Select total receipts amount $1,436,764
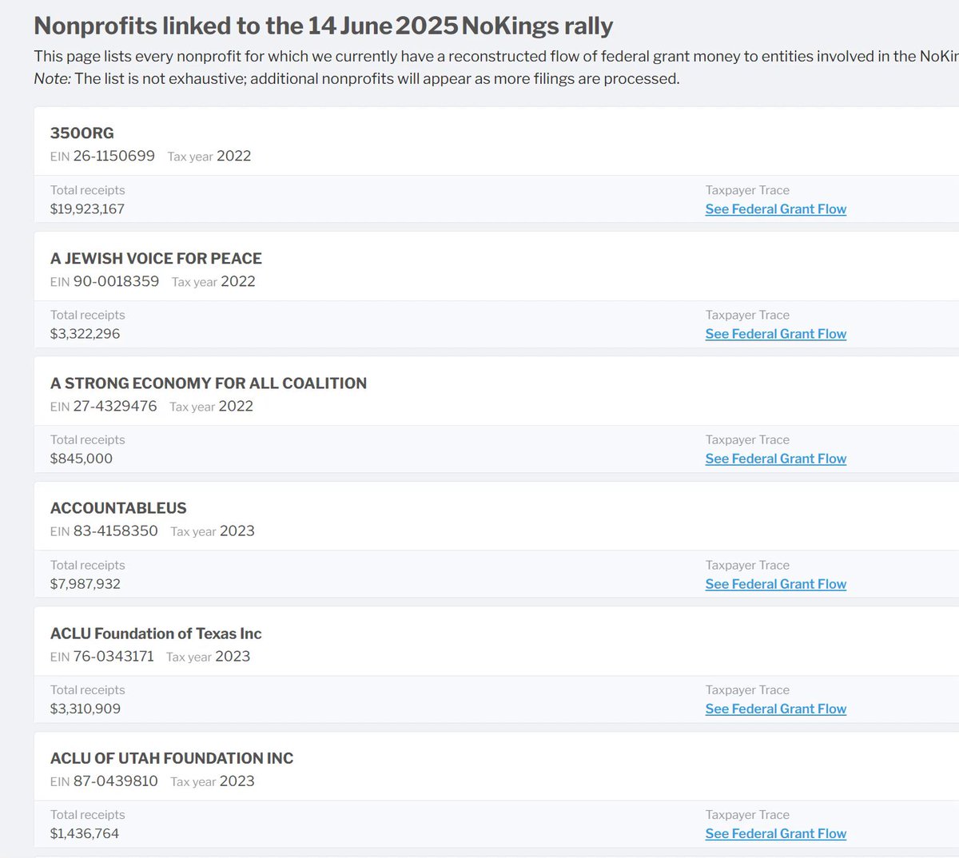The image size is (959, 858). tap(85, 833)
